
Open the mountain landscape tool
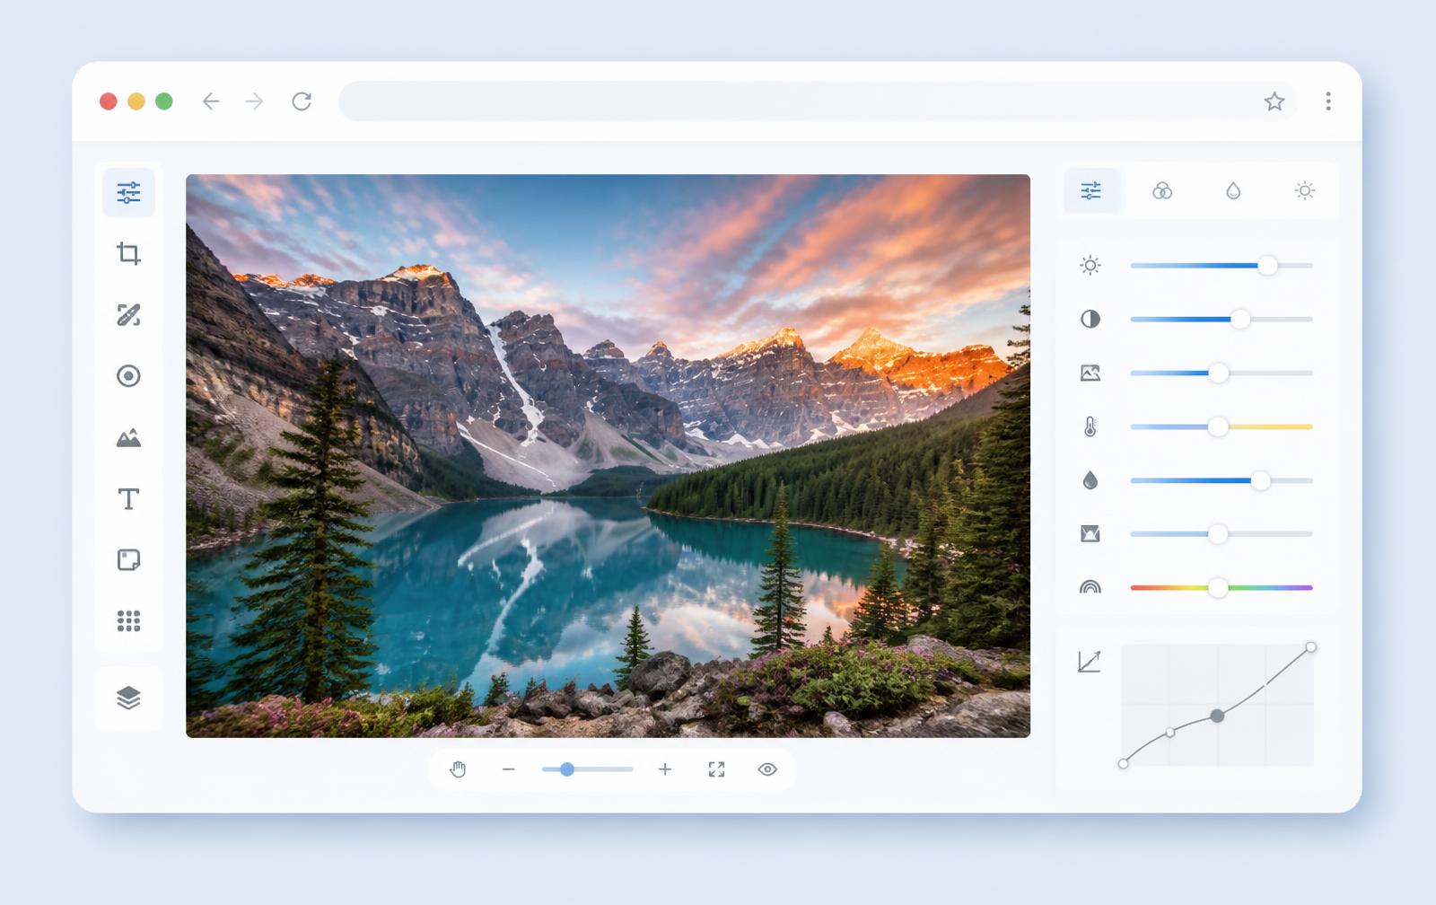pos(128,438)
